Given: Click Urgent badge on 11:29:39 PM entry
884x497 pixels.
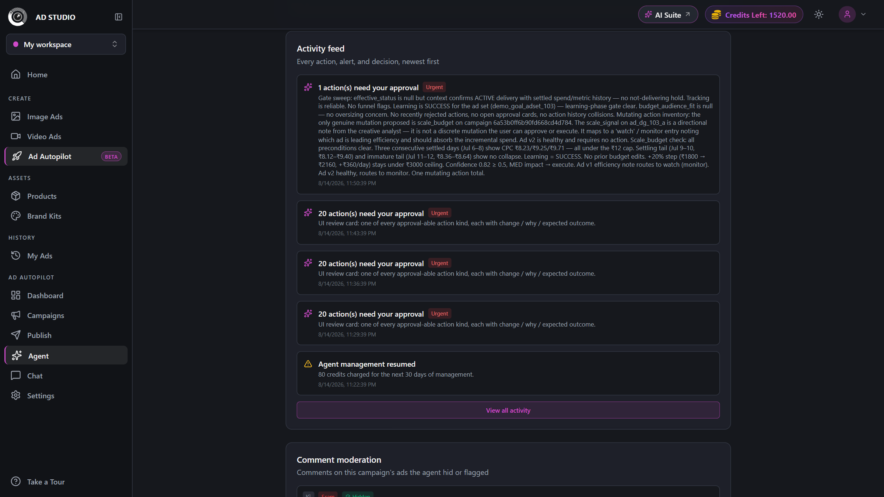Looking at the screenshot, I should [x=439, y=314].
